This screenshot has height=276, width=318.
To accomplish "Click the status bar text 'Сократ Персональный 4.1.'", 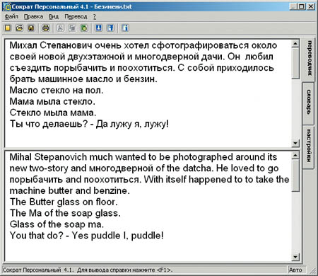I will pos(38,270).
